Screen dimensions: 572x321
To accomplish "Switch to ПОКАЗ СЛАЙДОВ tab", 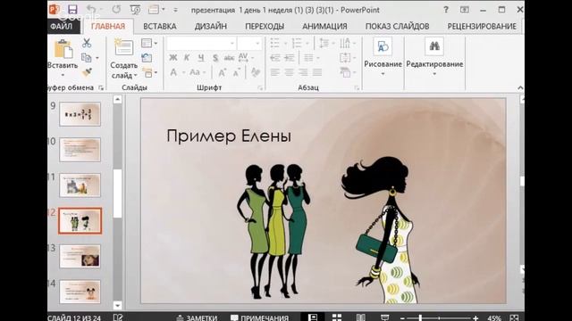I will tap(397, 26).
